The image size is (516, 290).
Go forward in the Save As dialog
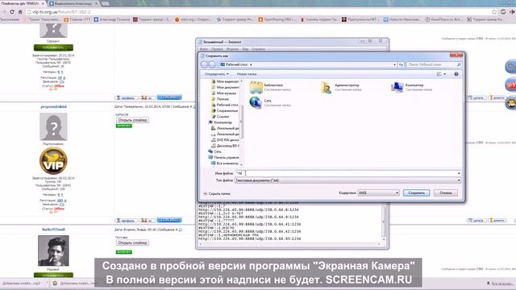point(212,64)
